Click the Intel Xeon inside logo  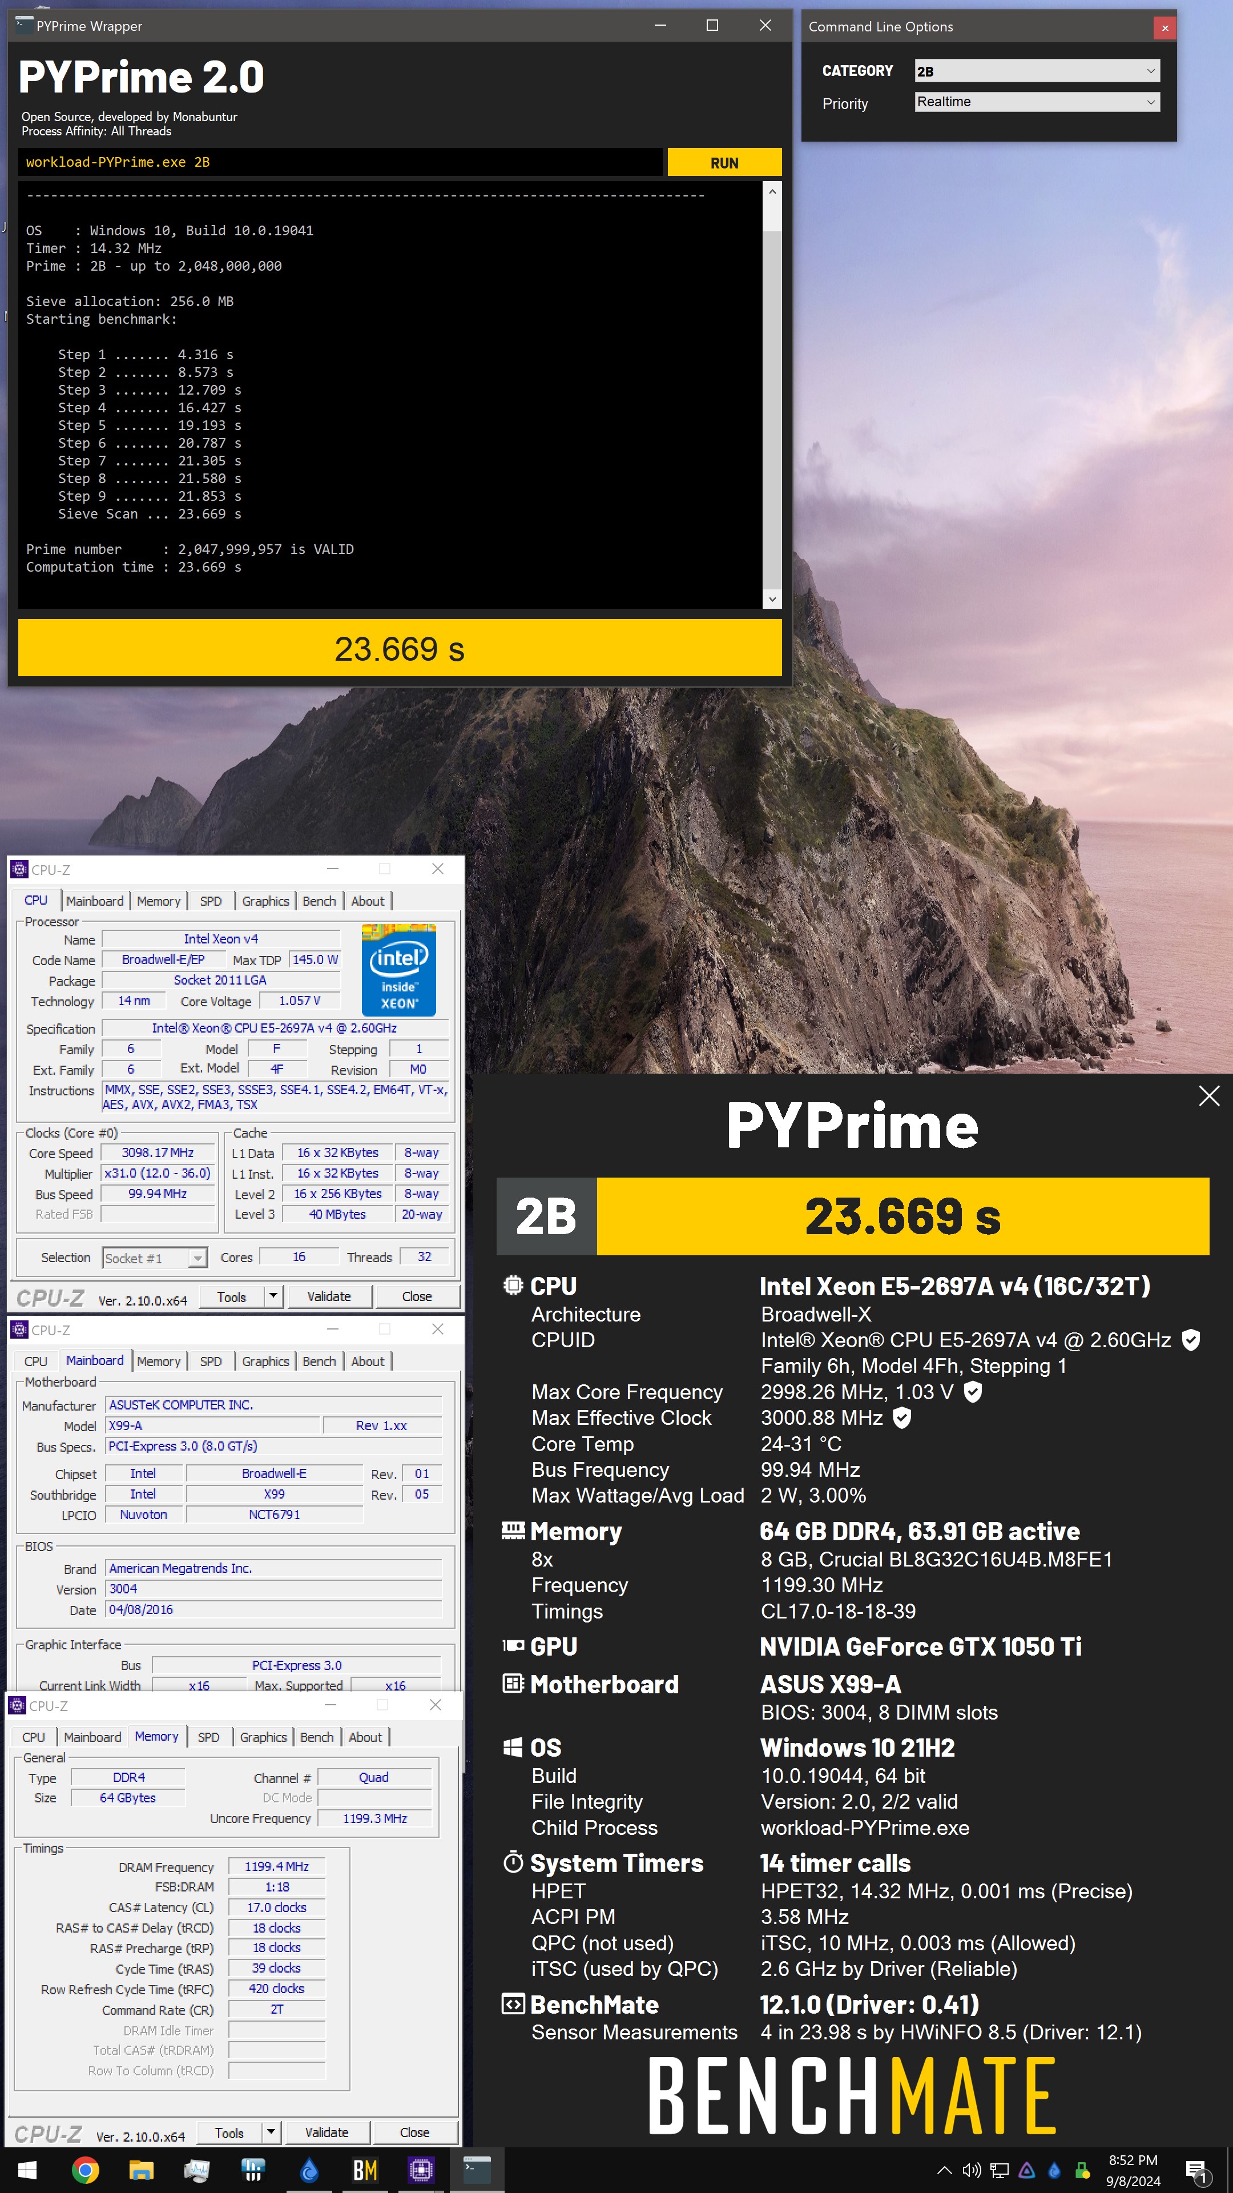tap(398, 970)
